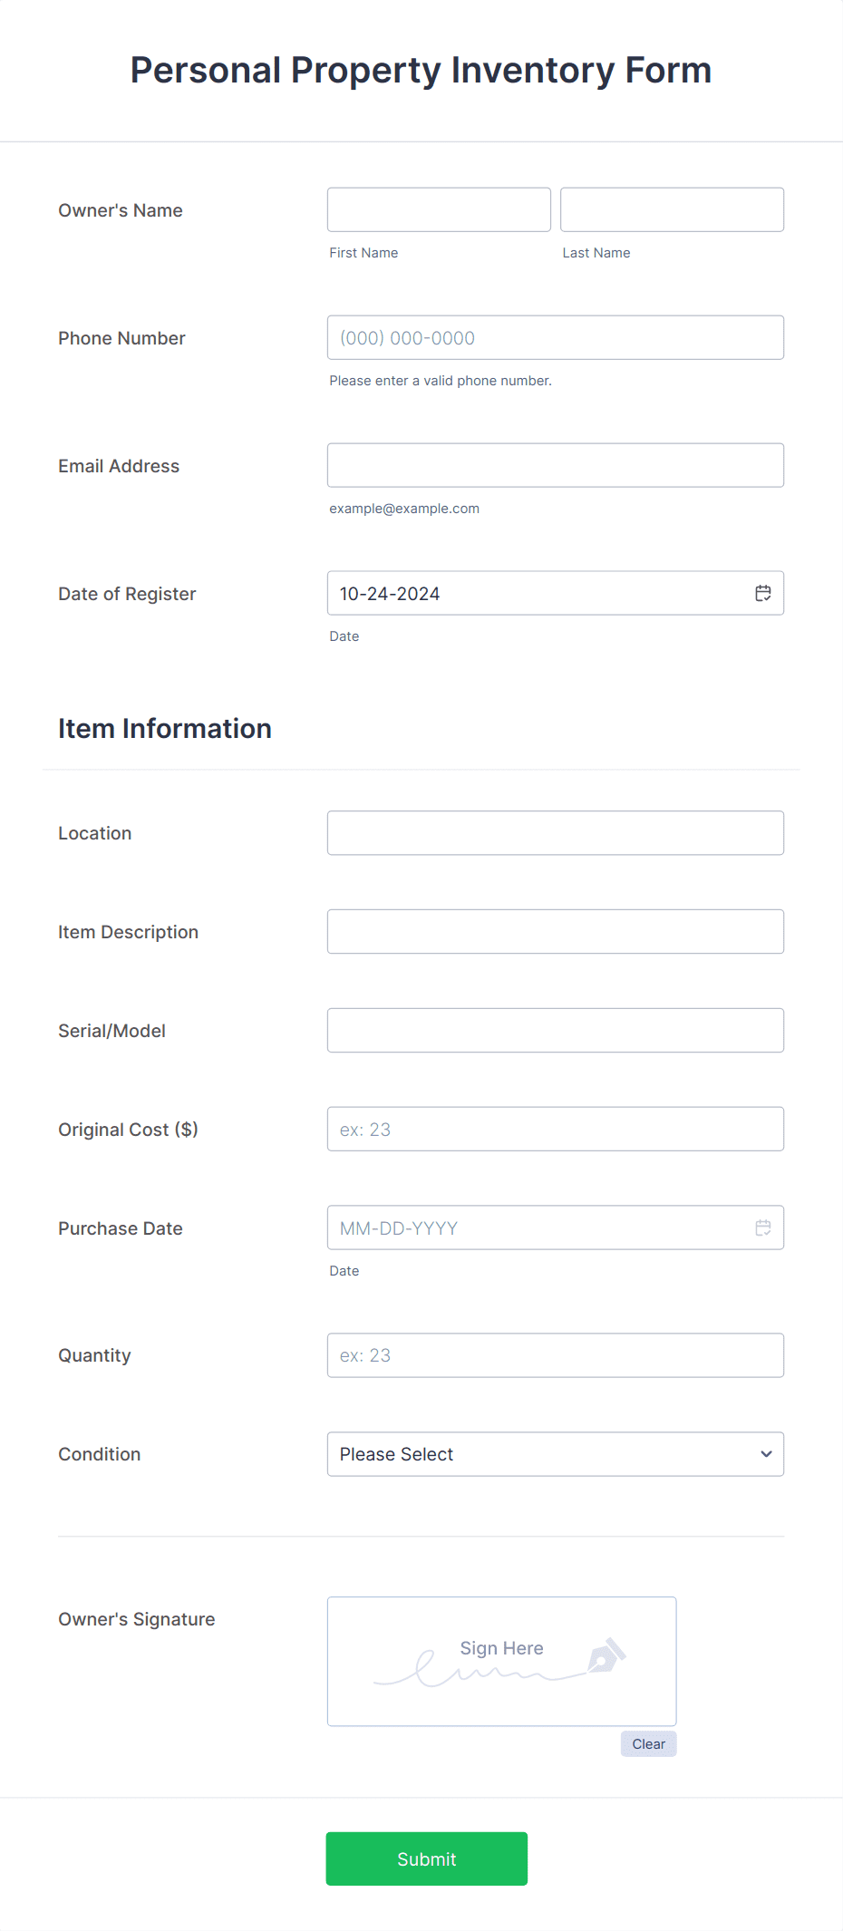Select the Quantity input field
This screenshot has height=1931, width=843.
tap(555, 1355)
